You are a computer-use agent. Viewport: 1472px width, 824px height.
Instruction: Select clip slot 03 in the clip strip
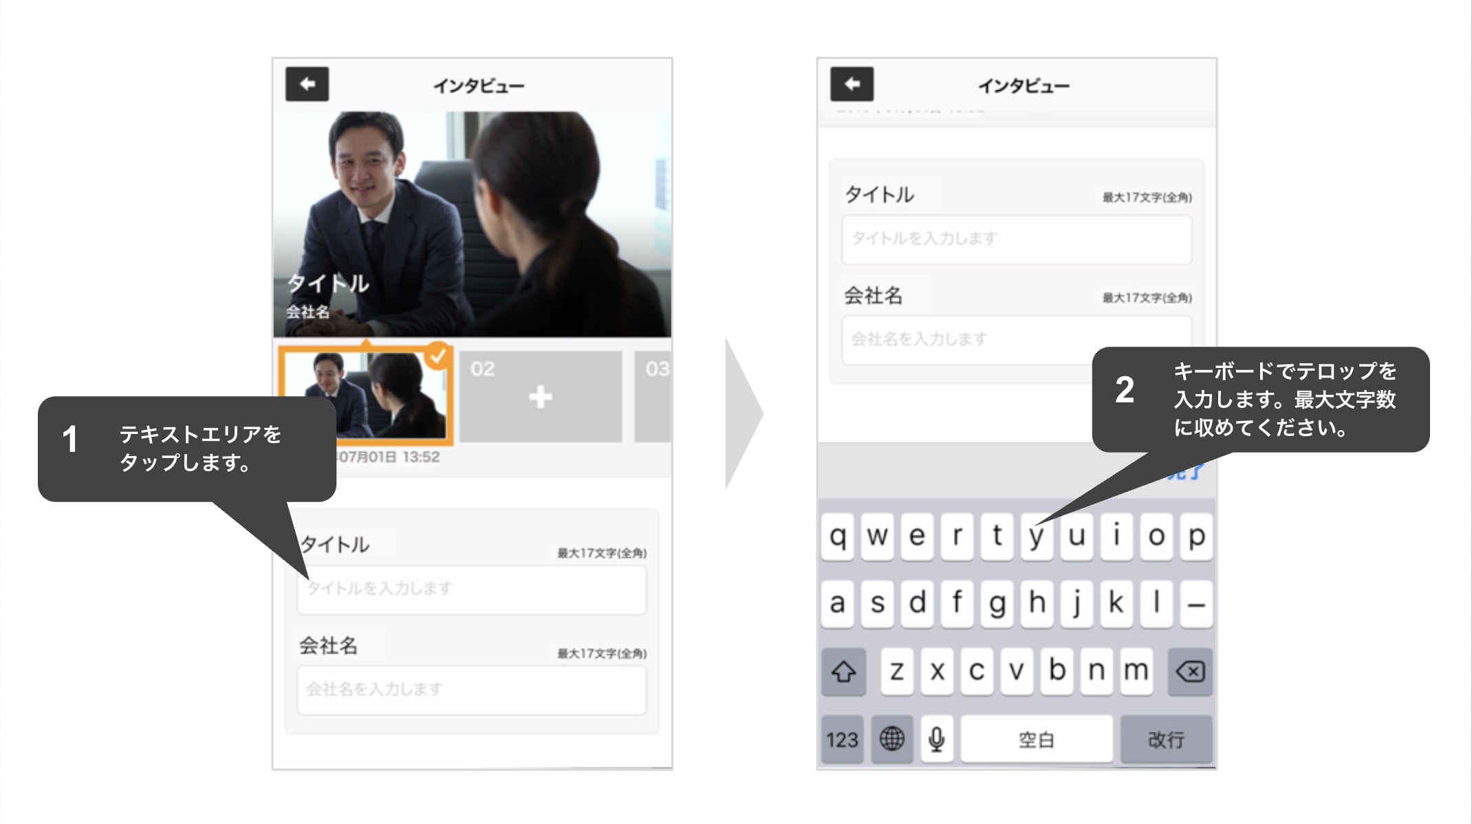[652, 395]
